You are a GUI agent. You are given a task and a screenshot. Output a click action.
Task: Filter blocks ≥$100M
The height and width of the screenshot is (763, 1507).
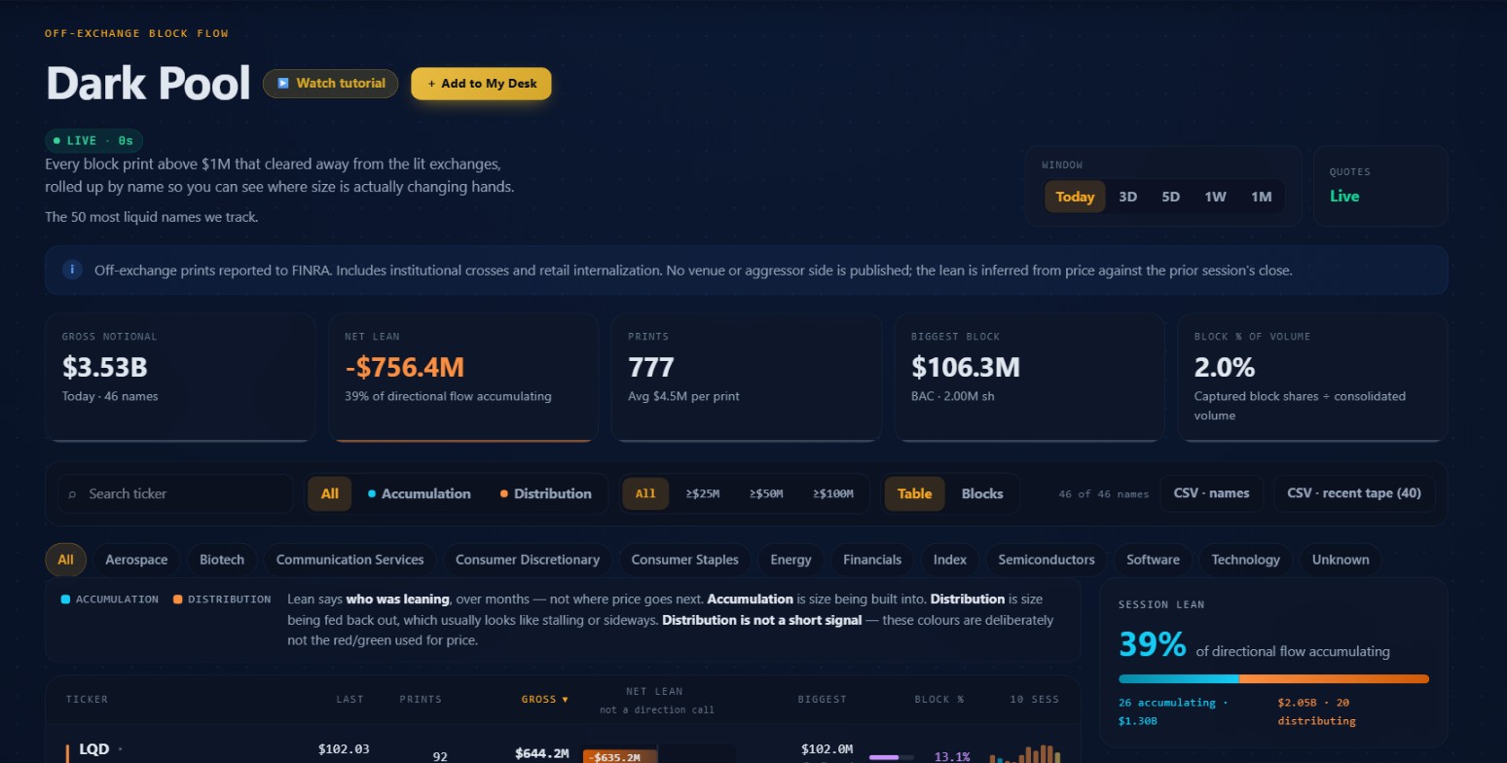coord(832,493)
